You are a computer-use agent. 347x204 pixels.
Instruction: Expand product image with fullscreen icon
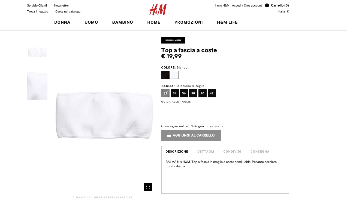tap(148, 187)
